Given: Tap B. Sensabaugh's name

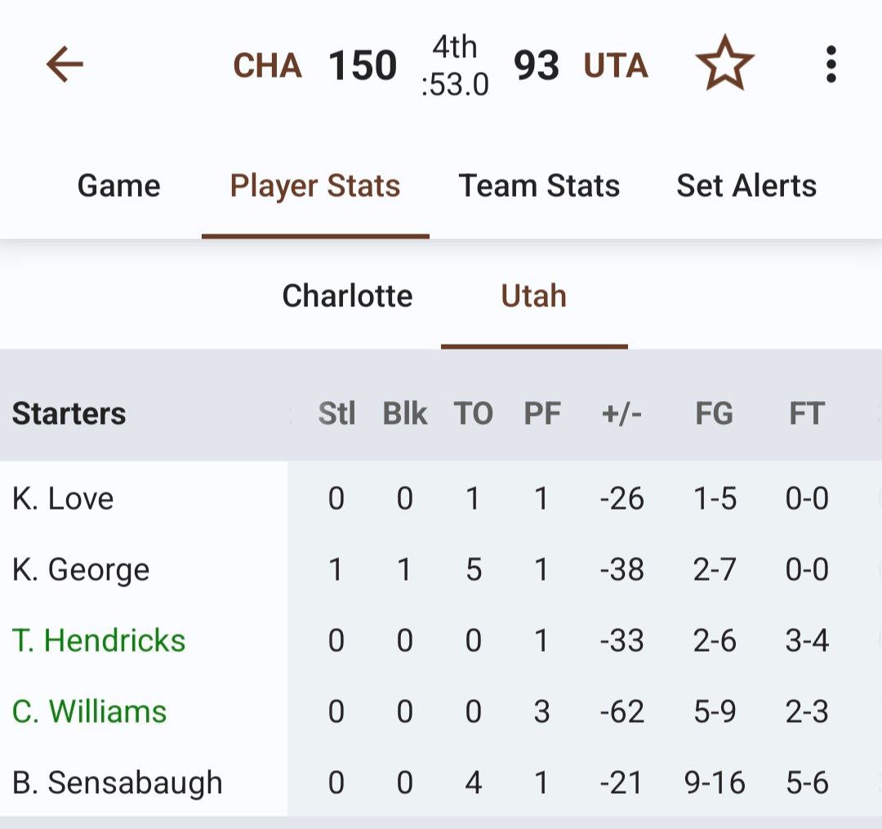Looking at the screenshot, I should (117, 782).
